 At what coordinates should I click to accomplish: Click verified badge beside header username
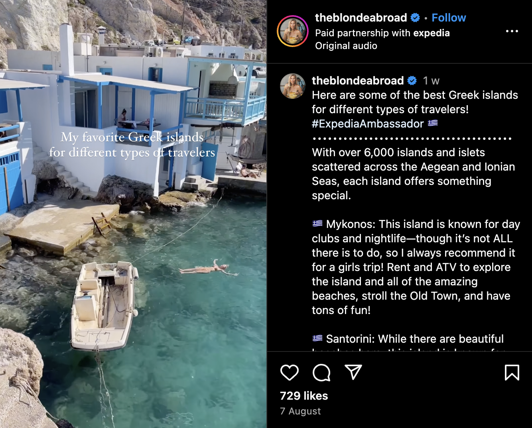pyautogui.click(x=415, y=18)
